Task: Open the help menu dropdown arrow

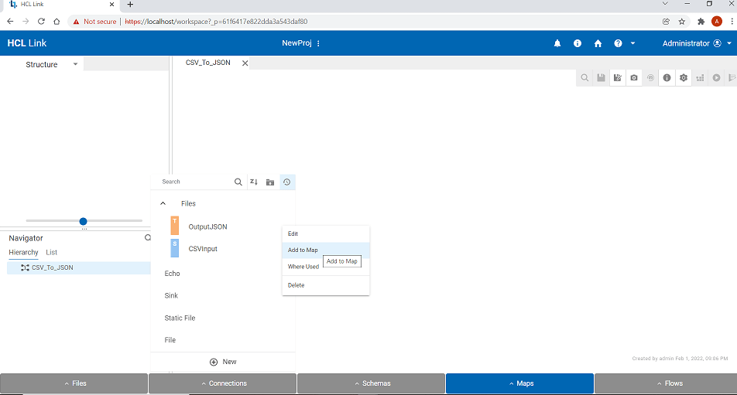Action: (x=632, y=43)
